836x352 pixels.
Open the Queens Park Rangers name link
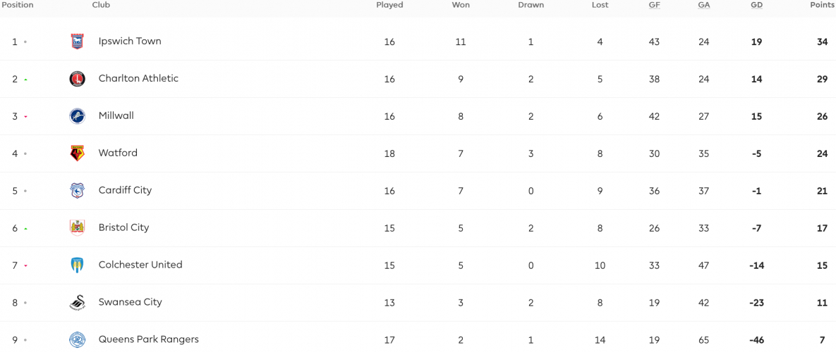click(148, 339)
